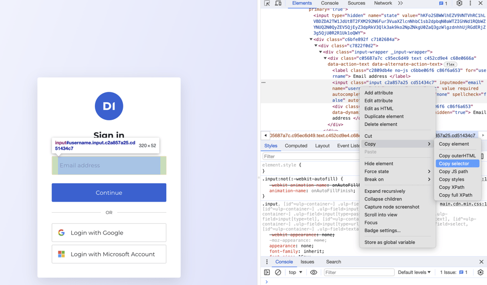This screenshot has height=285, width=487.
Task: Open the console drawer three-dot menu
Action: tap(267, 262)
